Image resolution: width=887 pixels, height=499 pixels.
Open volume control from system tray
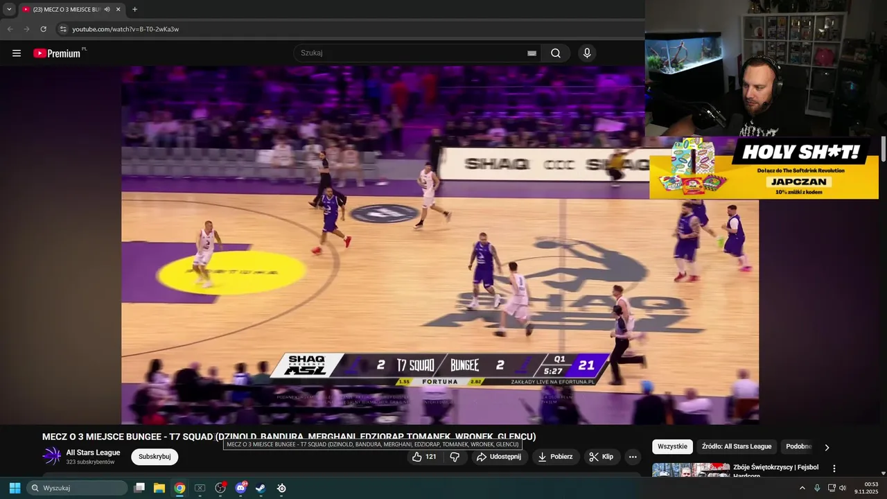(x=843, y=488)
